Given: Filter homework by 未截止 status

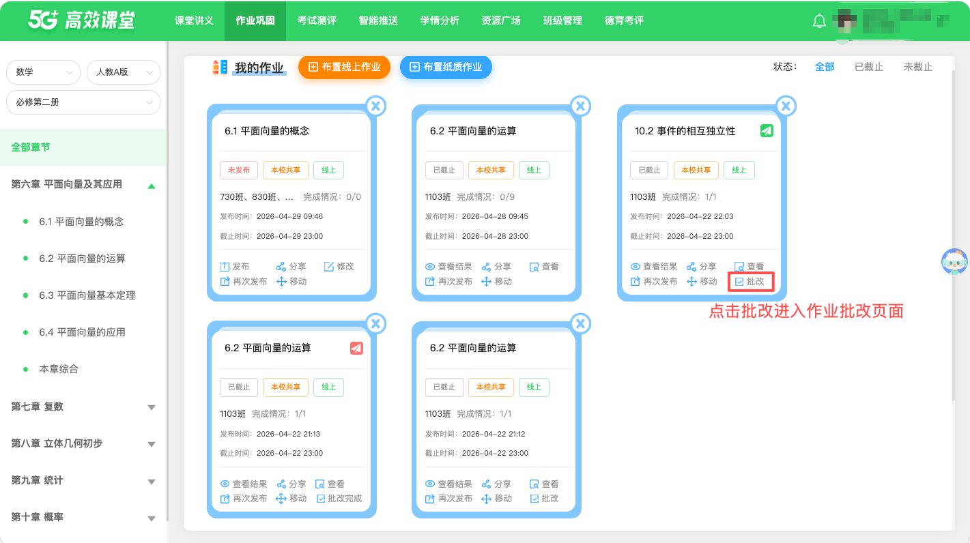Looking at the screenshot, I should (x=917, y=67).
